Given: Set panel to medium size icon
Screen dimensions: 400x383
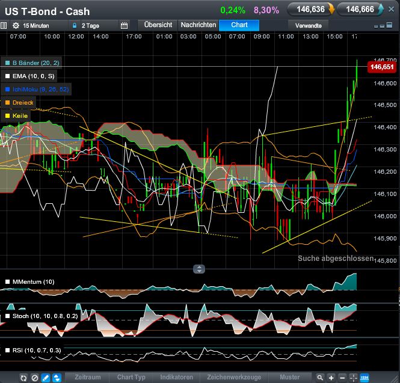Looking at the screenshot, I should point(382,26).
